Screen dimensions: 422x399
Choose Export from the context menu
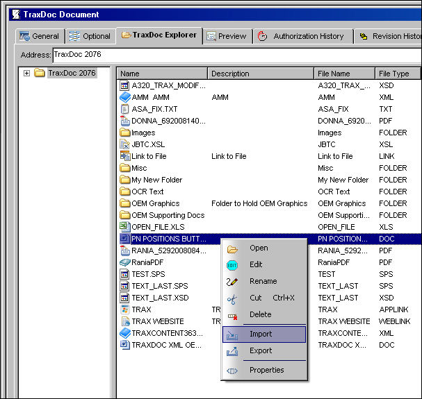(x=264, y=351)
